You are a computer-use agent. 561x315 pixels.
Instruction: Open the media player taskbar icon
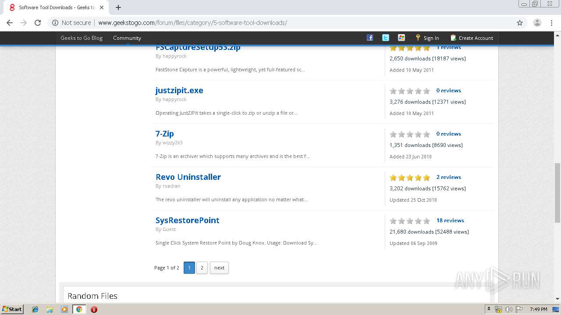click(64, 309)
